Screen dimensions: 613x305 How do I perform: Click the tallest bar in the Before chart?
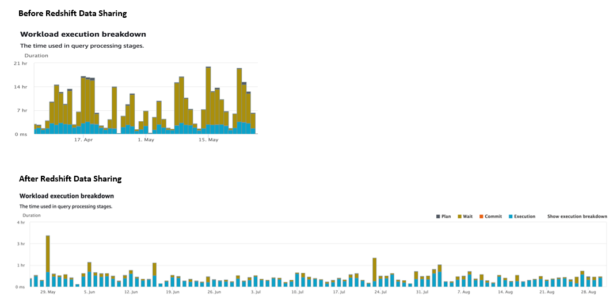click(x=208, y=101)
